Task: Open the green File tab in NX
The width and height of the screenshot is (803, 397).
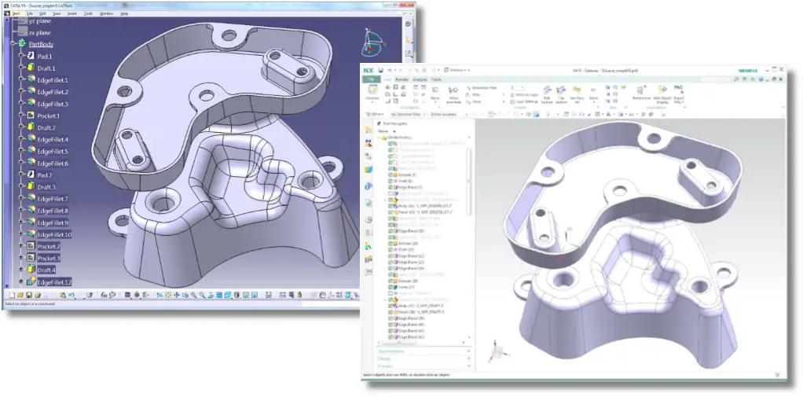Action: pos(372,79)
